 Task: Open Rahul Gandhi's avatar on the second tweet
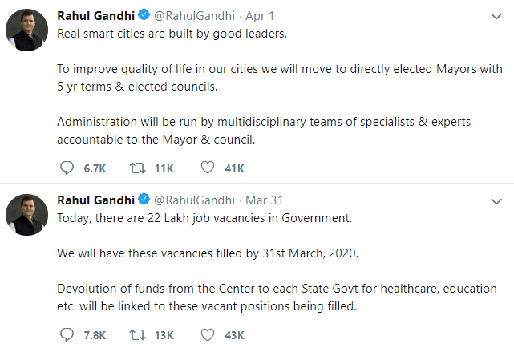(27, 215)
